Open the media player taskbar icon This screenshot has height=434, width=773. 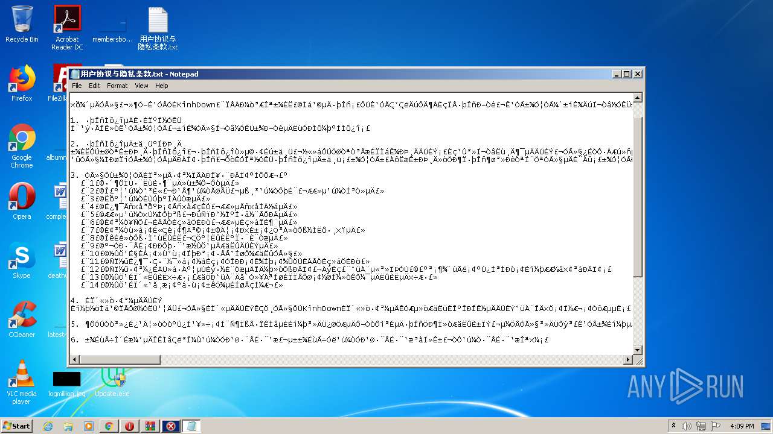pos(89,426)
